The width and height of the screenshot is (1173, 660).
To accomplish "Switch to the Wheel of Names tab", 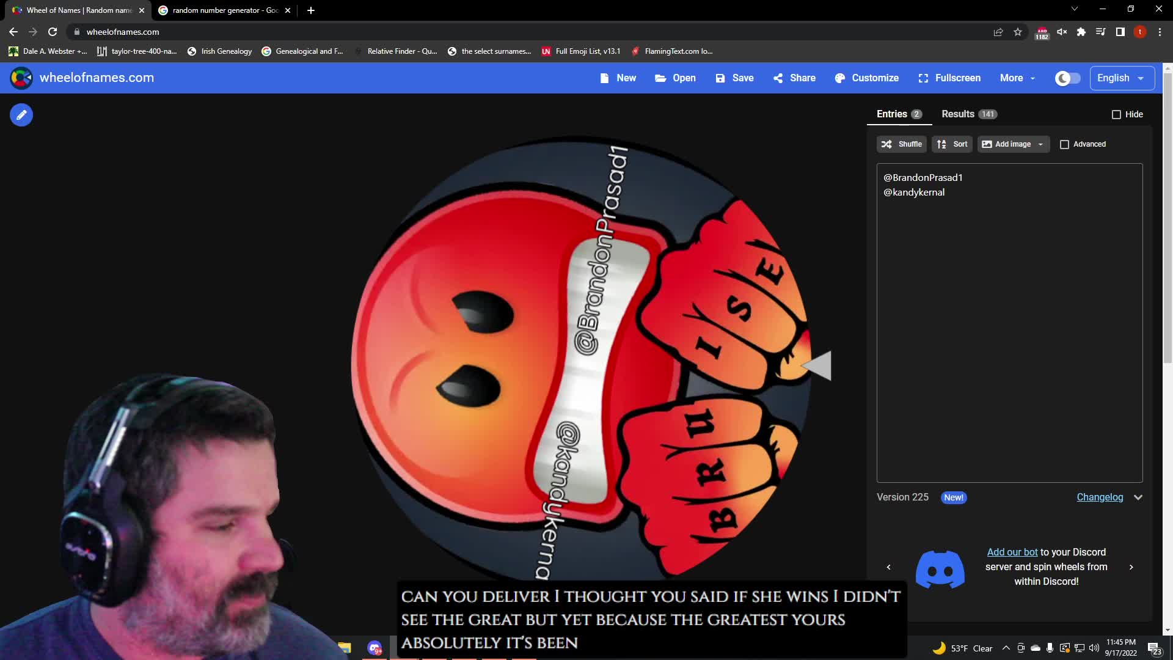I will pos(78,10).
